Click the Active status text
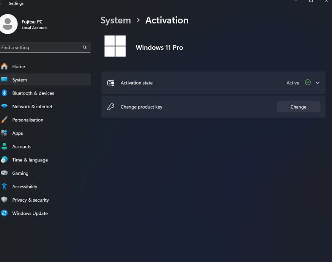 point(293,83)
